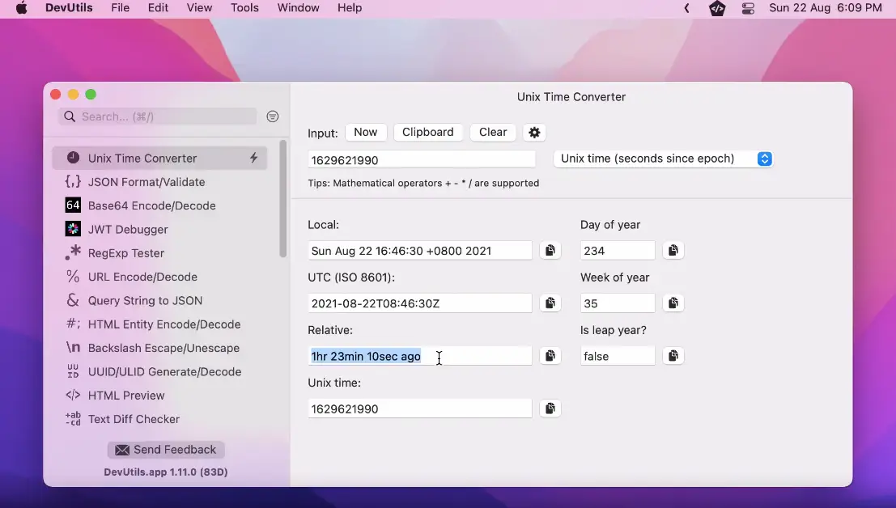
Task: Copy the Day of year value
Action: pyautogui.click(x=673, y=250)
